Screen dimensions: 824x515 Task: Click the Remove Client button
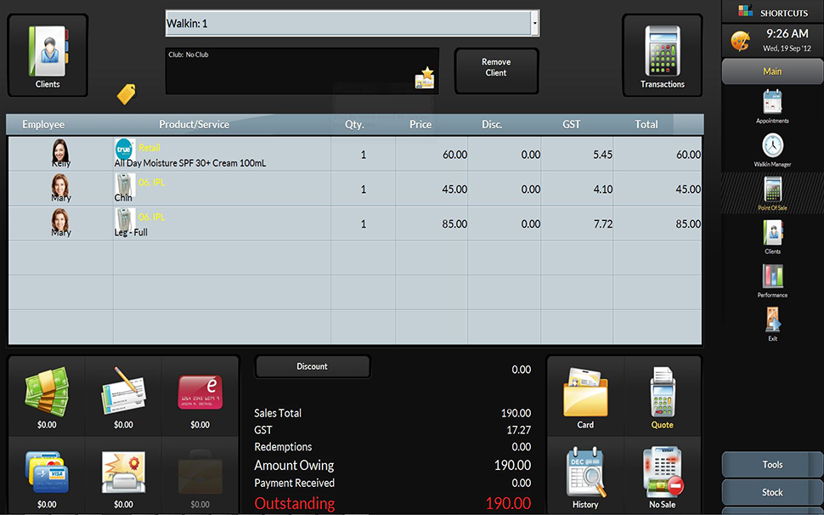pos(496,71)
